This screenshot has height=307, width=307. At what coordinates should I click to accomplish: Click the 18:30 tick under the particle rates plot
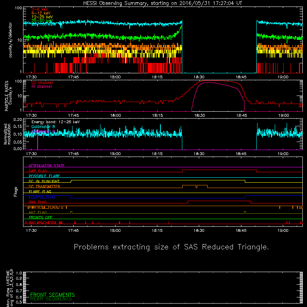point(199,116)
